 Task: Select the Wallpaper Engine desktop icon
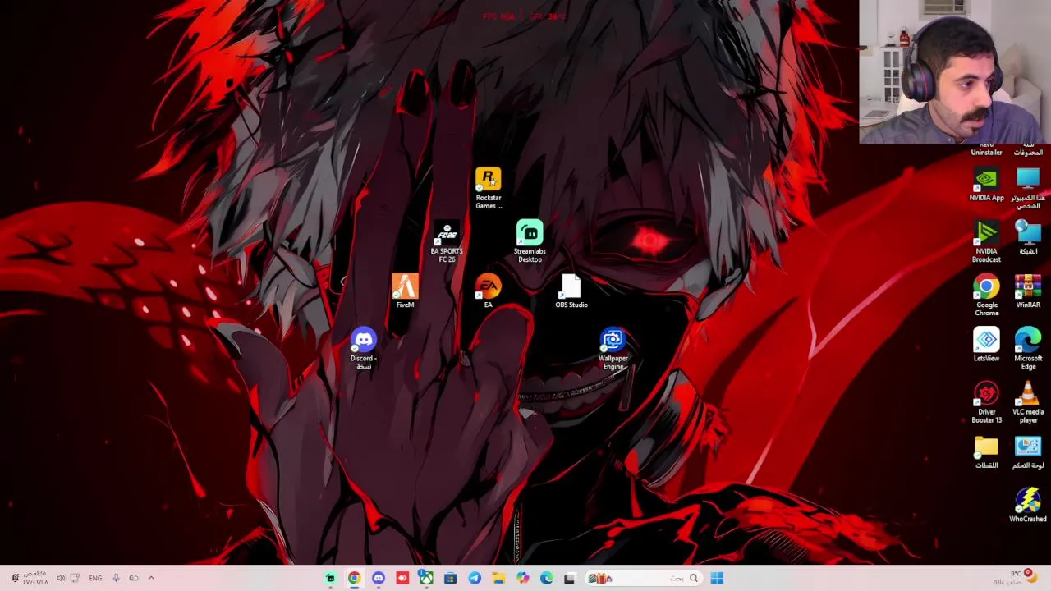tap(613, 349)
